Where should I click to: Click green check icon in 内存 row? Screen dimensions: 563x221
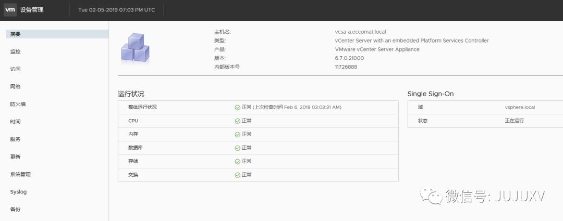237,135
